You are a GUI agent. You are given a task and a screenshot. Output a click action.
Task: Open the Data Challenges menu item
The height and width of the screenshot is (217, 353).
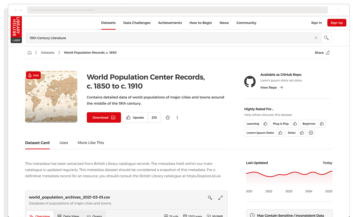(137, 23)
